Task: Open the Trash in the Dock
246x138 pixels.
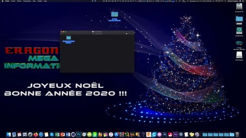Action: (237, 135)
